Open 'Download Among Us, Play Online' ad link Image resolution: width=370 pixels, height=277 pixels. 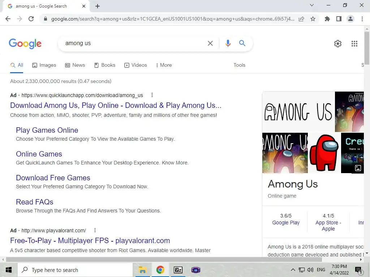click(x=116, y=105)
